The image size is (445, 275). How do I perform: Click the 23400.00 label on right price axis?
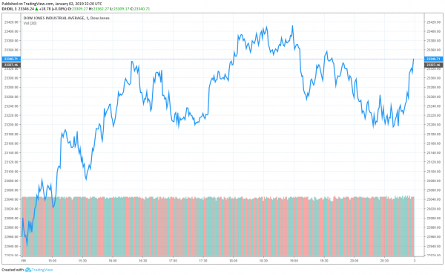tap(434, 31)
